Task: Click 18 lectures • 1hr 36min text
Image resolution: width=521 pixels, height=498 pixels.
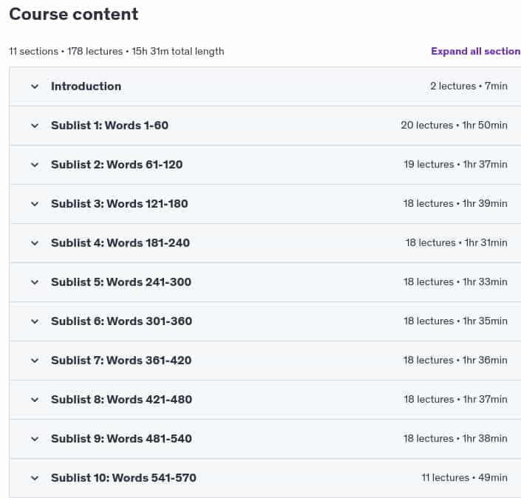Action: pyautogui.click(x=455, y=361)
